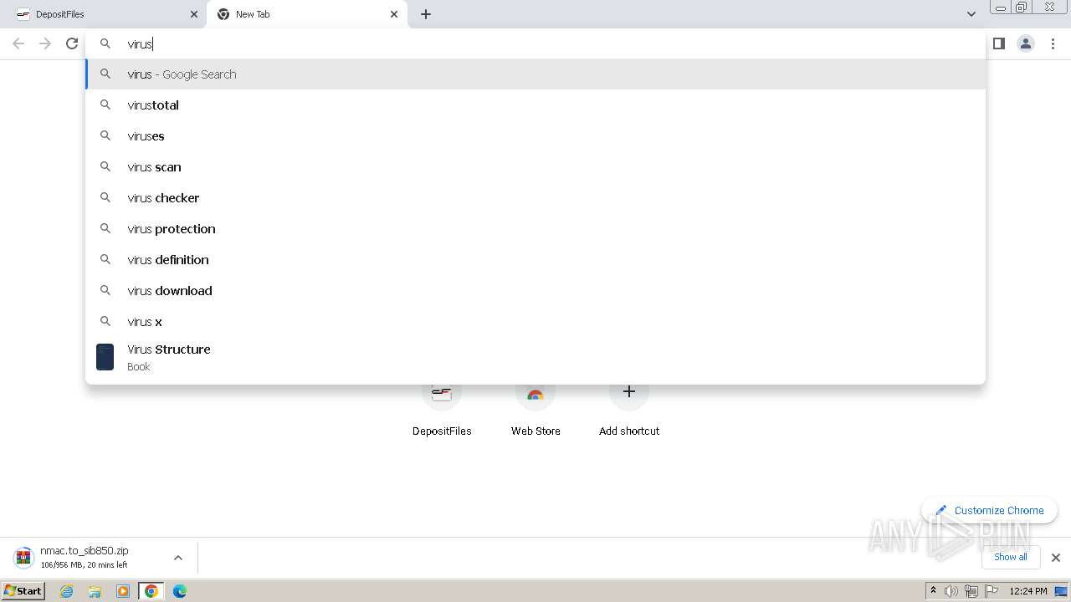This screenshot has width=1071, height=602.
Task: Expand the download options chevron
Action: [x=177, y=558]
